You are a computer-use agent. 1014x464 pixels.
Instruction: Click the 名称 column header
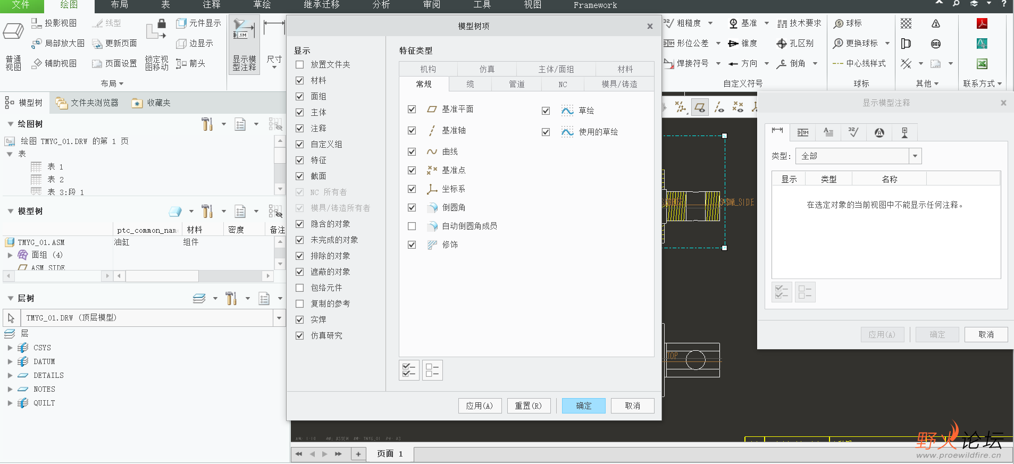889,179
